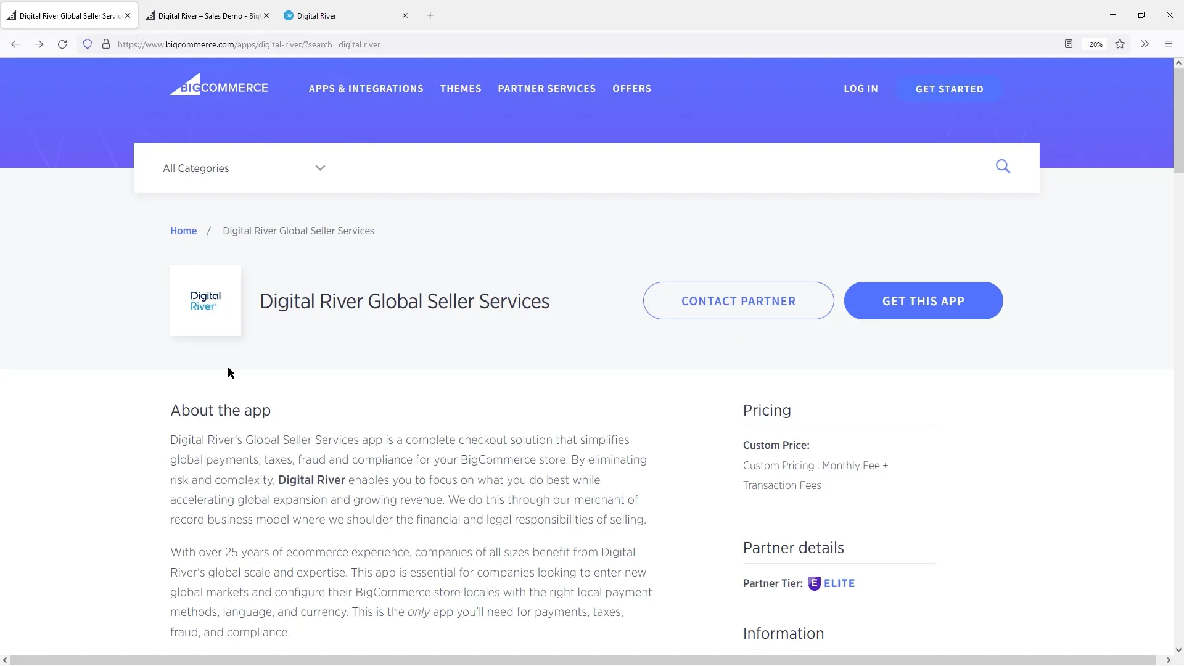Image resolution: width=1184 pixels, height=666 pixels.
Task: Click the Digital River app logo thumbnail
Action: pyautogui.click(x=205, y=300)
